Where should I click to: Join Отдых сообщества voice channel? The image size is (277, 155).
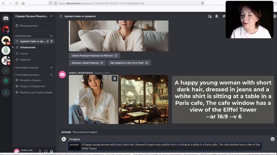[x=34, y=86]
